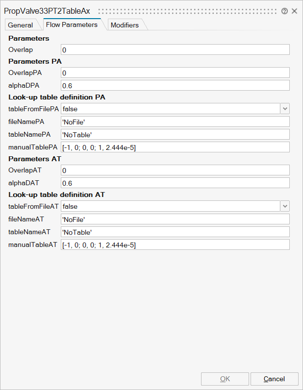Click the manualTablePA matrix field
Viewport: 303px width, 390px height.
tap(175, 147)
